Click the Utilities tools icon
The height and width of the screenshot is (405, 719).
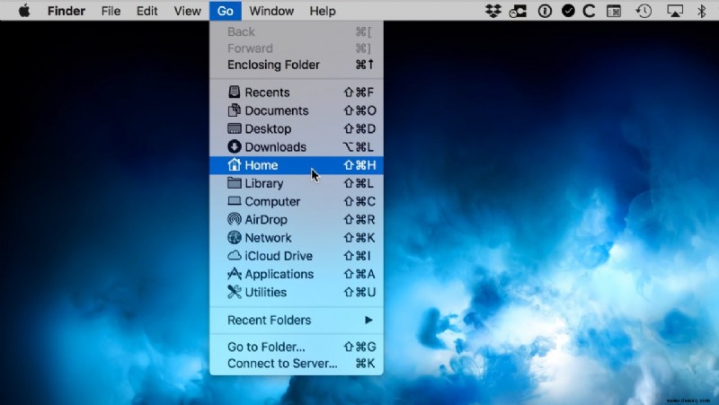234,292
